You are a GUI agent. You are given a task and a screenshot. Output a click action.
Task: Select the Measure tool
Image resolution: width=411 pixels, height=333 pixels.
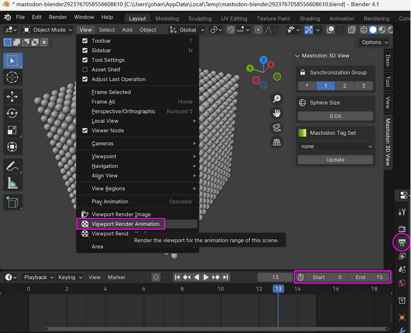pyautogui.click(x=13, y=182)
